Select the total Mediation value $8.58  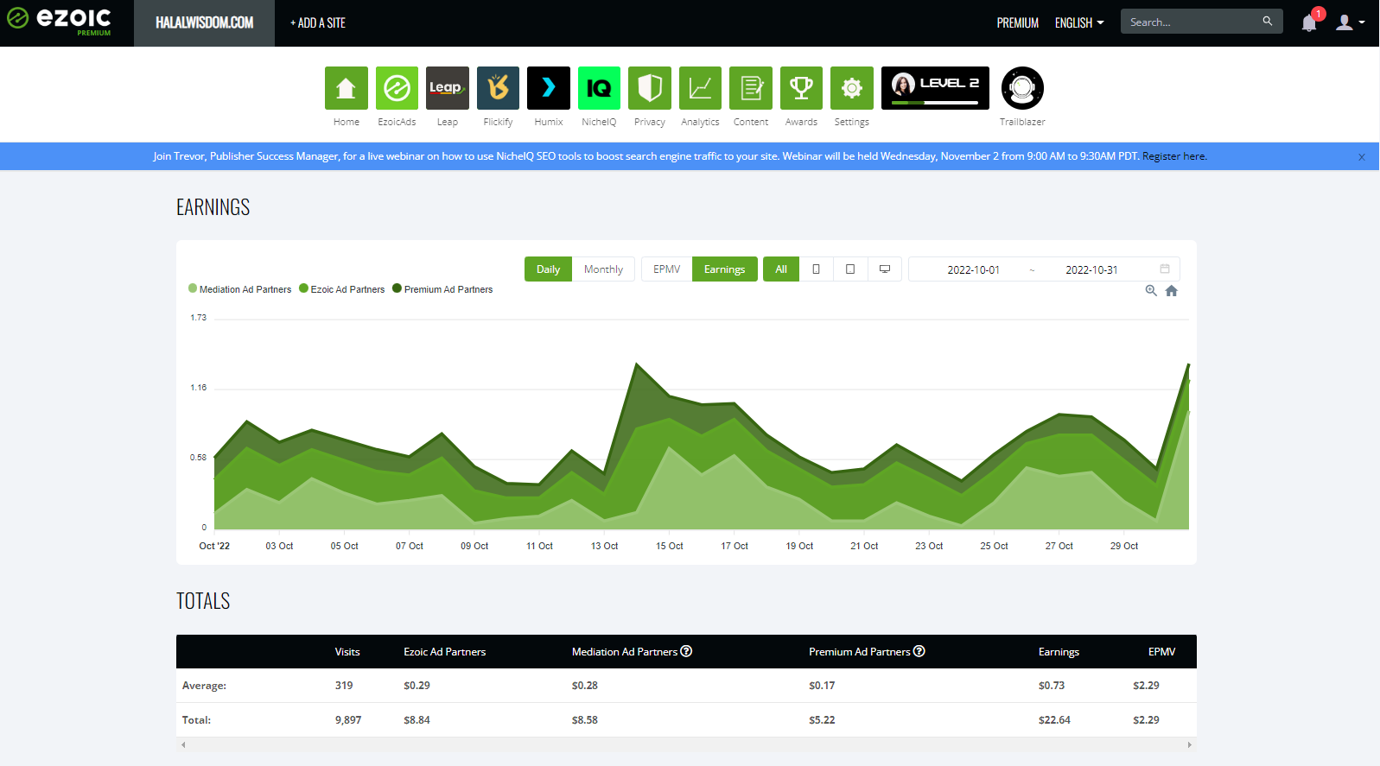click(585, 720)
